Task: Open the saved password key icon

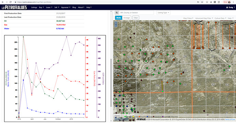Action: [198, 2]
